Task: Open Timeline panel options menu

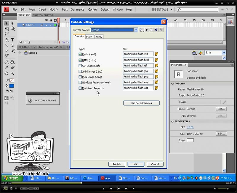Action: coord(224,15)
